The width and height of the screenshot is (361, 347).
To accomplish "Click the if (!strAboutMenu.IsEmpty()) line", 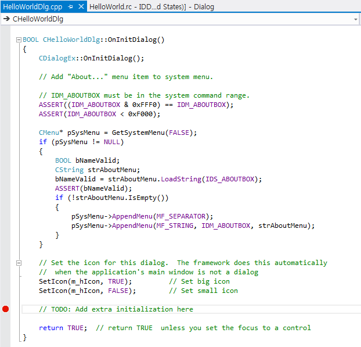I will point(111,198).
